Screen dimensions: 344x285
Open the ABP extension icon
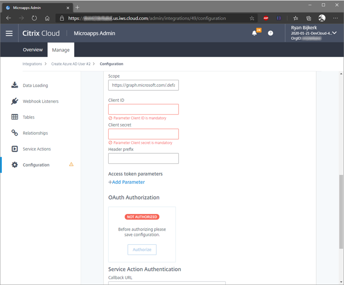click(x=266, y=18)
